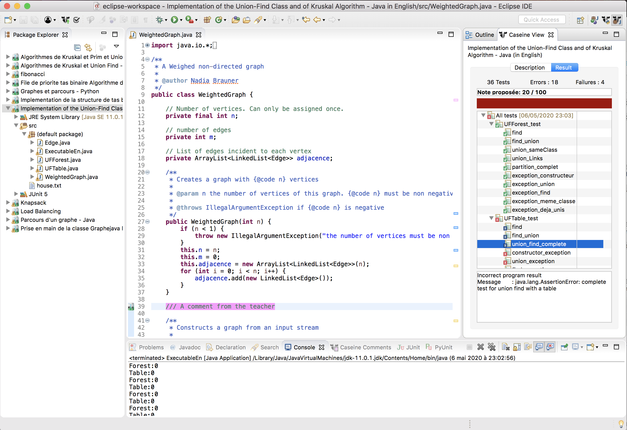Click the New Java Class icon

tap(218, 20)
